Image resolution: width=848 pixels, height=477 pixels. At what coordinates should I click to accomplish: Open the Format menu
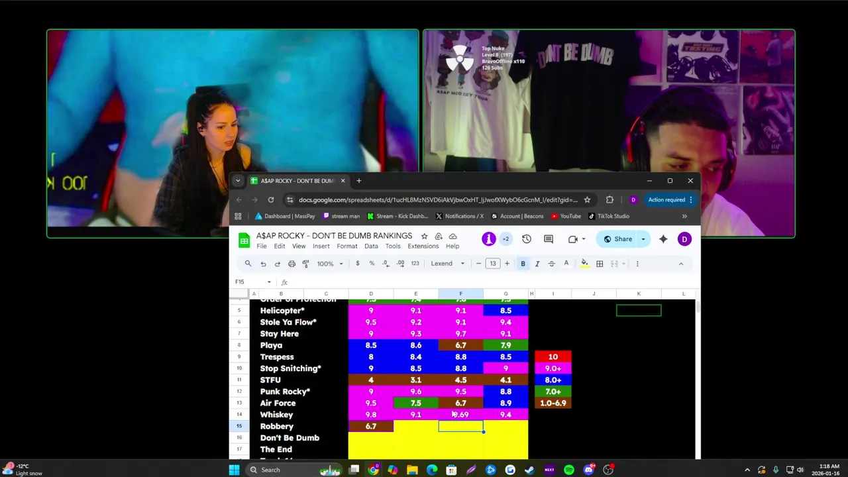(346, 246)
